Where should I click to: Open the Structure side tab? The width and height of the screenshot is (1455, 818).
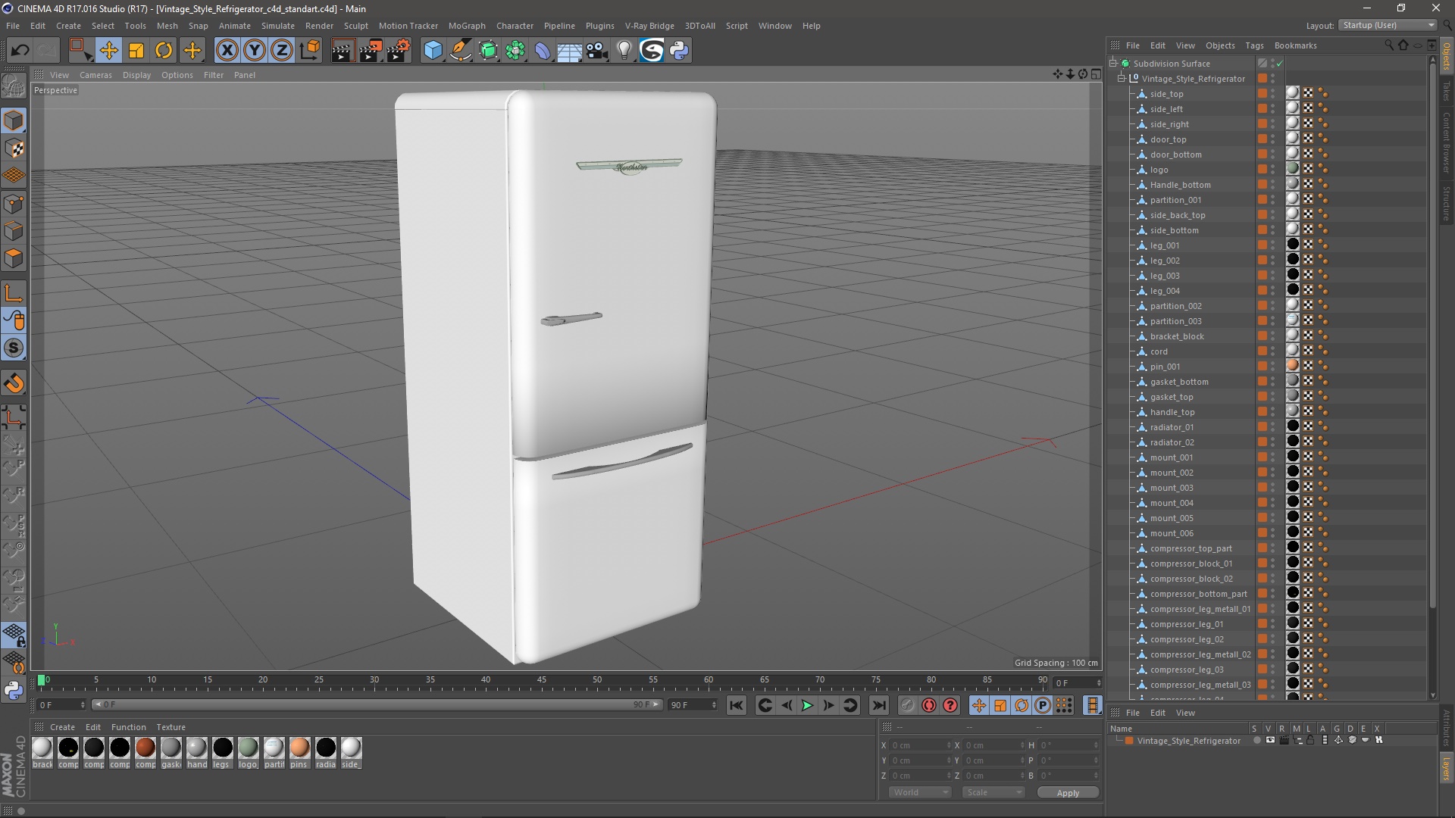[1446, 203]
